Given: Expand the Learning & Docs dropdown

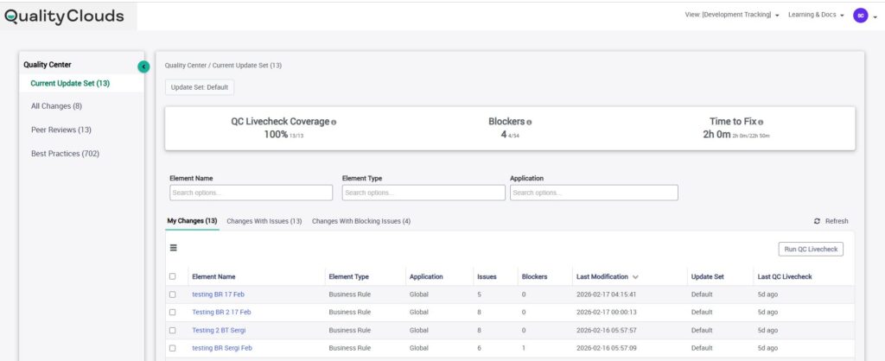Looking at the screenshot, I should tap(816, 15).
